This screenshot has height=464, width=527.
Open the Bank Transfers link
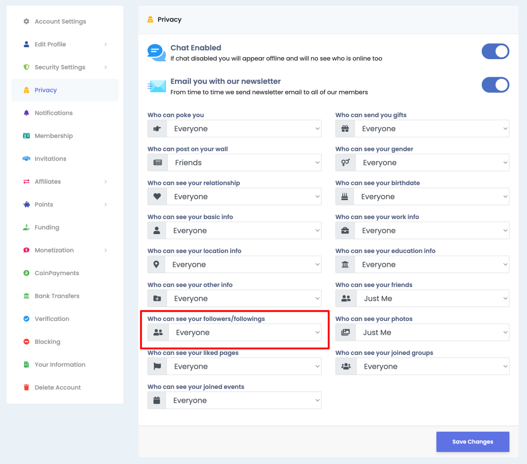(x=65, y=296)
